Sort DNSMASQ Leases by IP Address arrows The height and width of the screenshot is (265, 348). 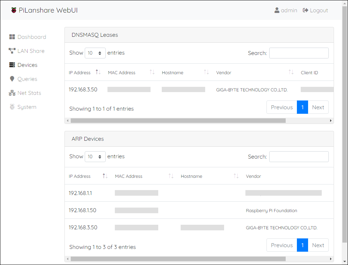(98, 72)
